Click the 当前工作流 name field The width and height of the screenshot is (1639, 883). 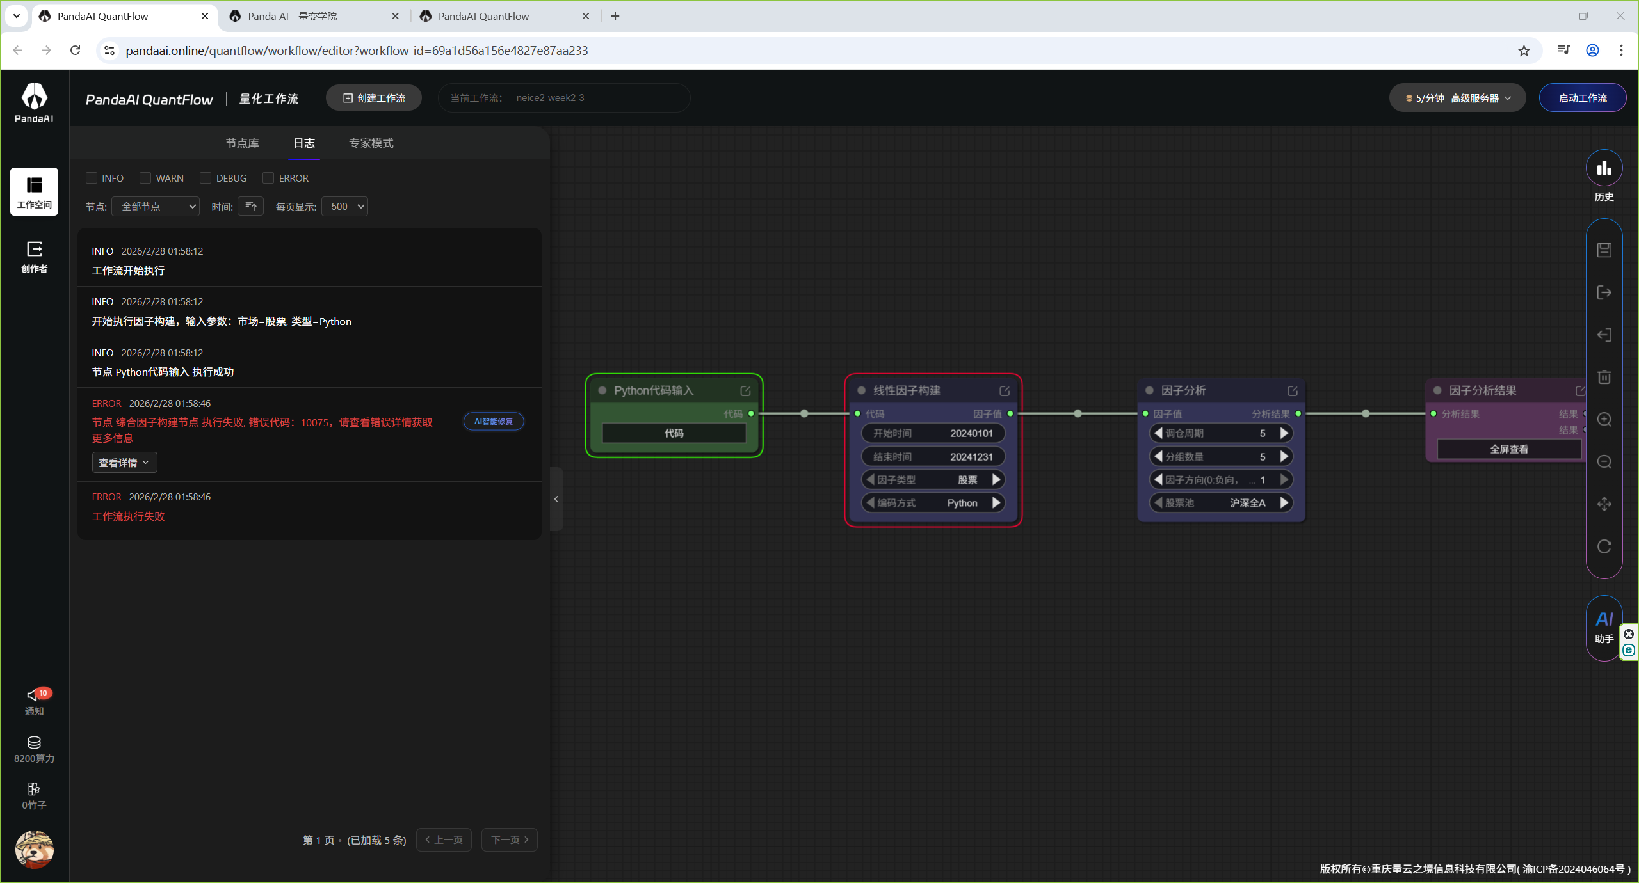pyautogui.click(x=563, y=98)
